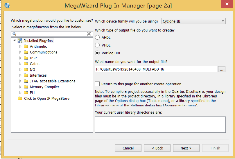Click the output file name field
The height and width of the screenshot is (159, 235).
click(156, 69)
